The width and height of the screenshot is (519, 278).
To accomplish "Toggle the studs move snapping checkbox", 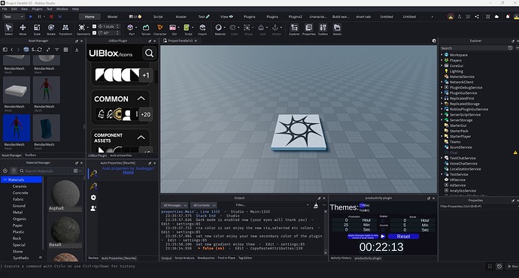I will pos(94,26).
